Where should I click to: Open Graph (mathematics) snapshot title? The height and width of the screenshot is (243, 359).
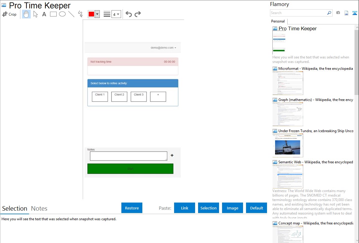tap(316, 100)
